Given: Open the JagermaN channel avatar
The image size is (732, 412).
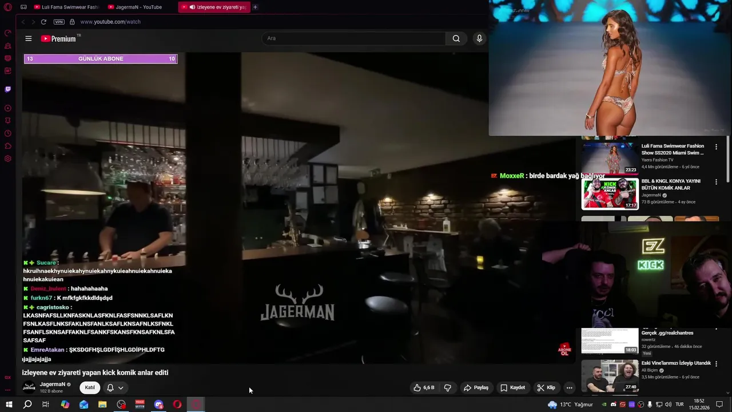Looking at the screenshot, I should click(29, 387).
